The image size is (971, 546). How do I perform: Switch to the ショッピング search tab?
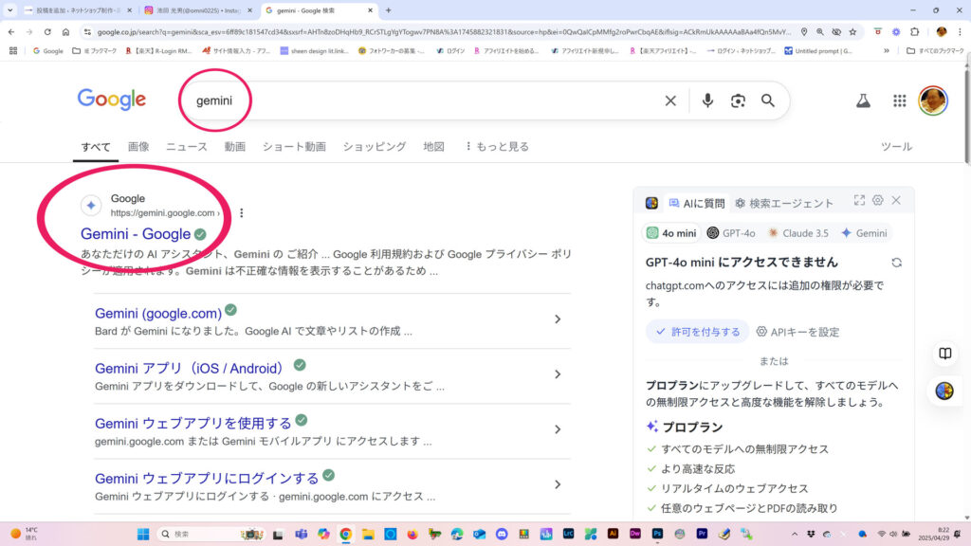[x=375, y=147]
